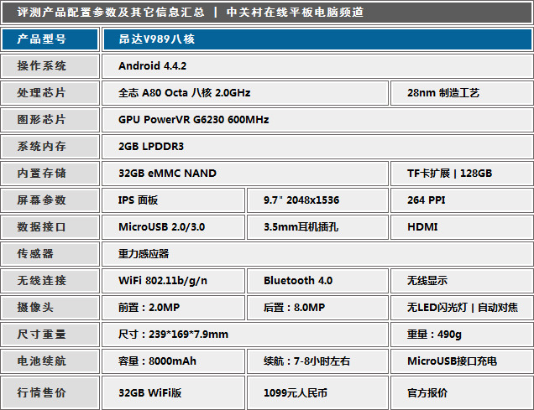
Task: Select the 数据接口 row label
Action: [50, 227]
